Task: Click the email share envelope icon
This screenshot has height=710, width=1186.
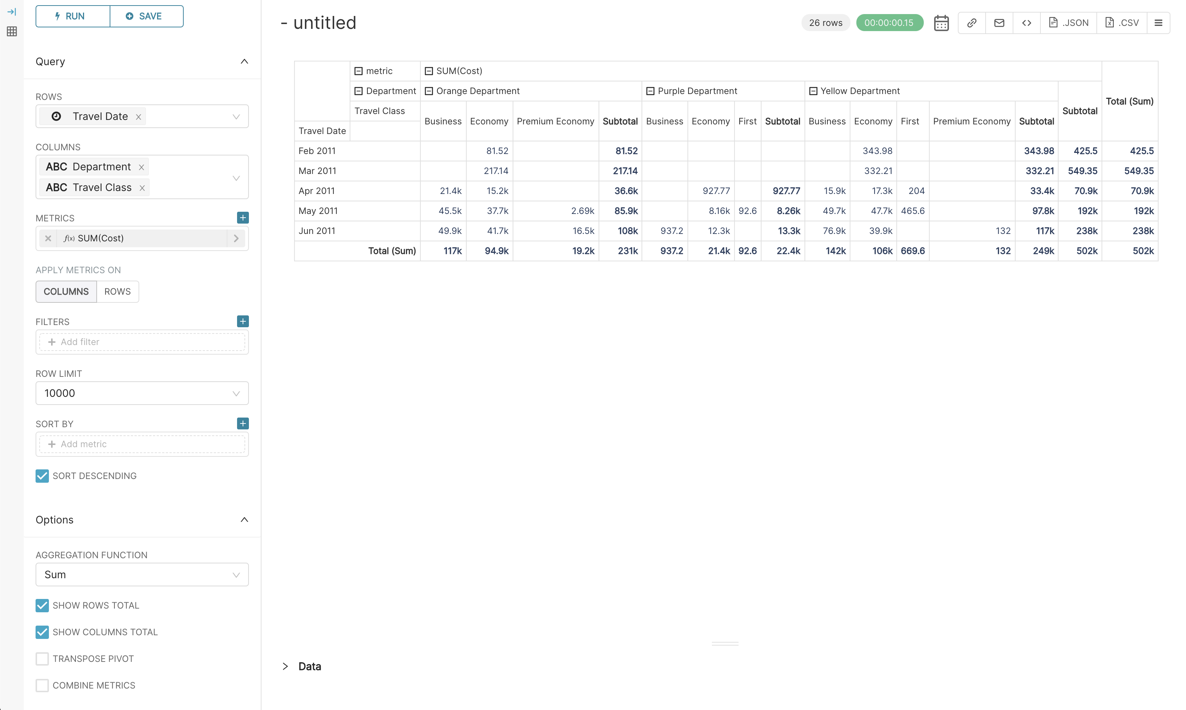Action: tap(999, 23)
